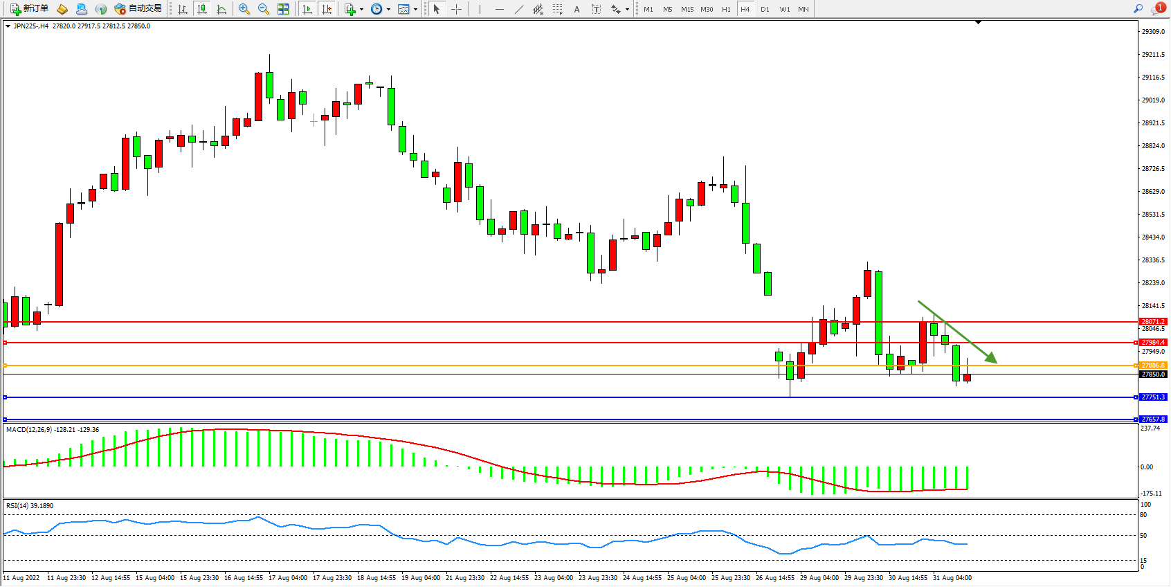The width and height of the screenshot is (1171, 587).
Task: Switch chart to line chart mode
Action: pyautogui.click(x=221, y=9)
